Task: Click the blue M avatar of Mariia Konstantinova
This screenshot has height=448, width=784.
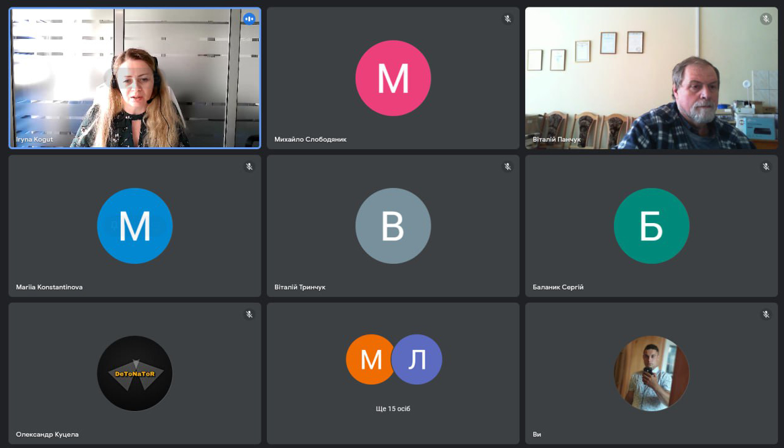Action: click(134, 226)
